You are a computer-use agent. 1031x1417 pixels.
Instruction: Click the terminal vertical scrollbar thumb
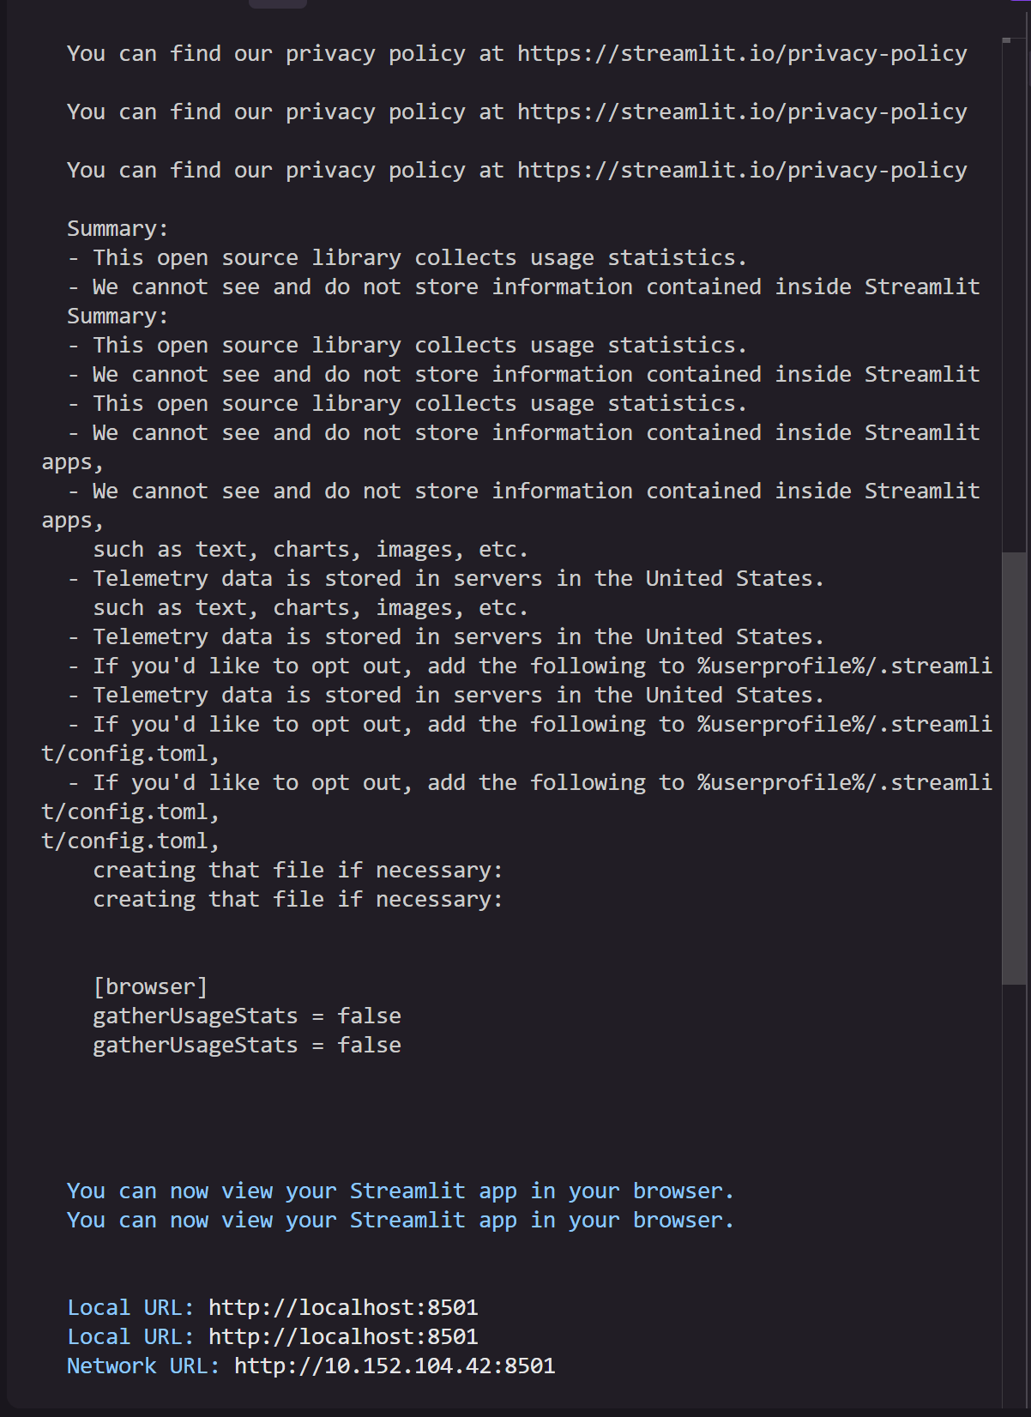[1015, 768]
